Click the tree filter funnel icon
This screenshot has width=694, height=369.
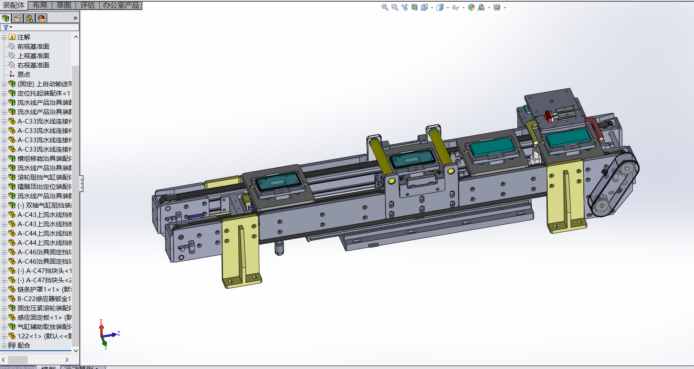click(x=6, y=27)
